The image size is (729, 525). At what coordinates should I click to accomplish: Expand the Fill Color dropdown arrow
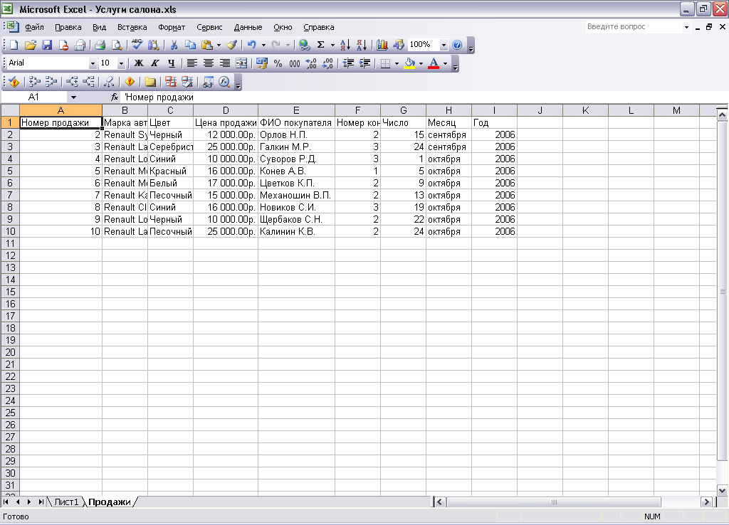(x=421, y=63)
